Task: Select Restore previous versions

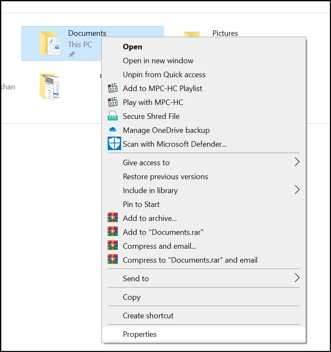Action: tap(204, 177)
